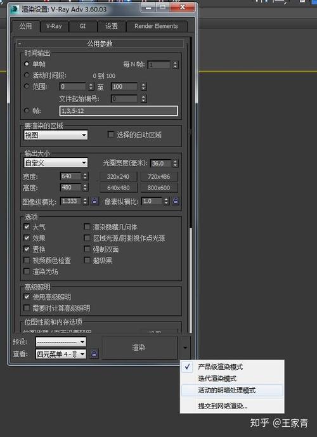Image resolution: width=317 pixels, height=437 pixels.
Task: Click 图像纵横比 field showing 1.333
Action: [x=71, y=201]
